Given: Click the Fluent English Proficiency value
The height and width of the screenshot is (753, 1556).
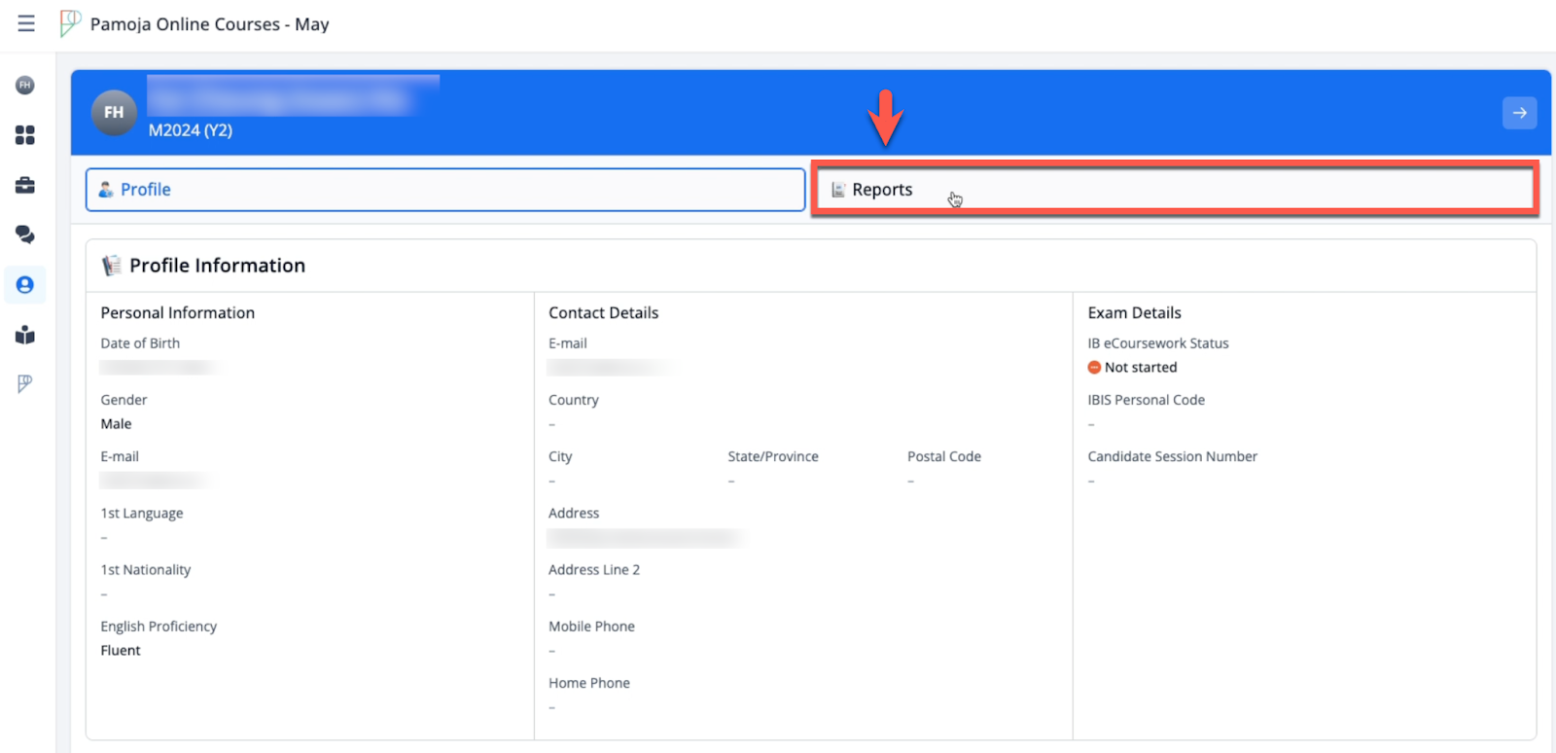Looking at the screenshot, I should click(121, 651).
